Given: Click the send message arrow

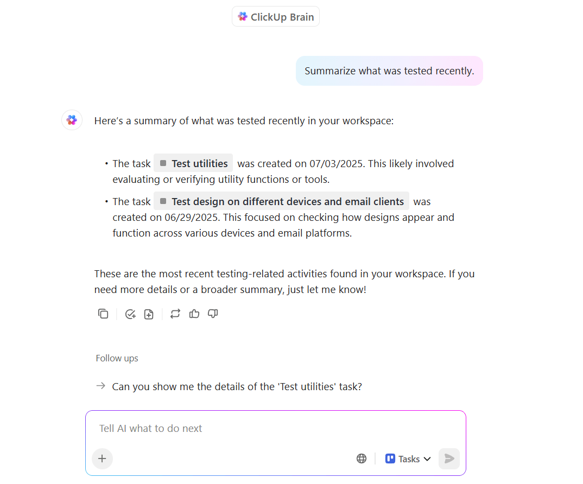Looking at the screenshot, I should click(x=449, y=458).
